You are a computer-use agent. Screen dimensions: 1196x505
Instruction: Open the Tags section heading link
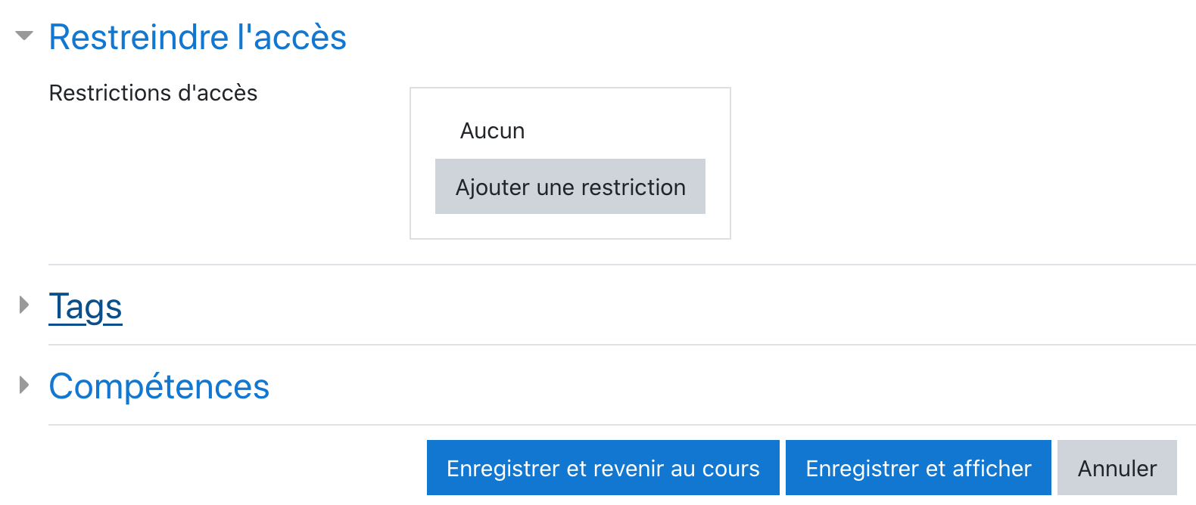click(x=86, y=306)
